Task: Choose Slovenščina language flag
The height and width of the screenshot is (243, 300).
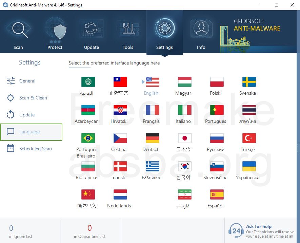Action: [217, 166]
